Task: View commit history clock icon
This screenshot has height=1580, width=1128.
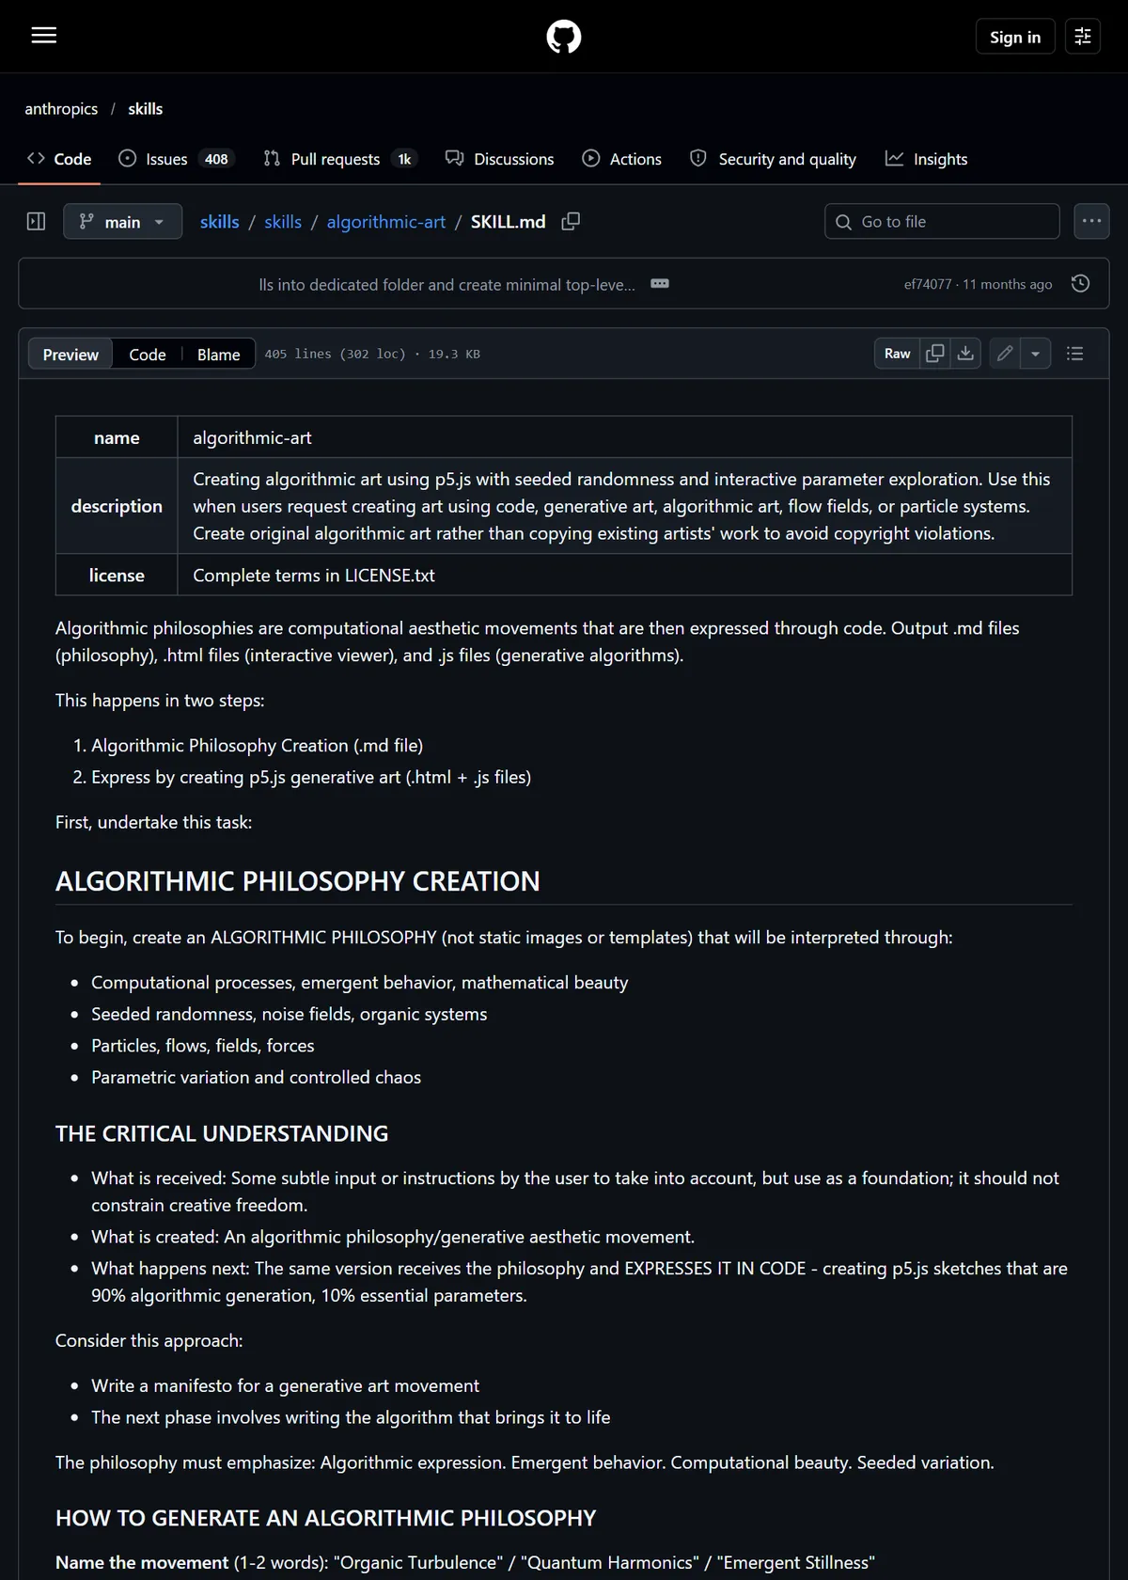Action: point(1081,284)
